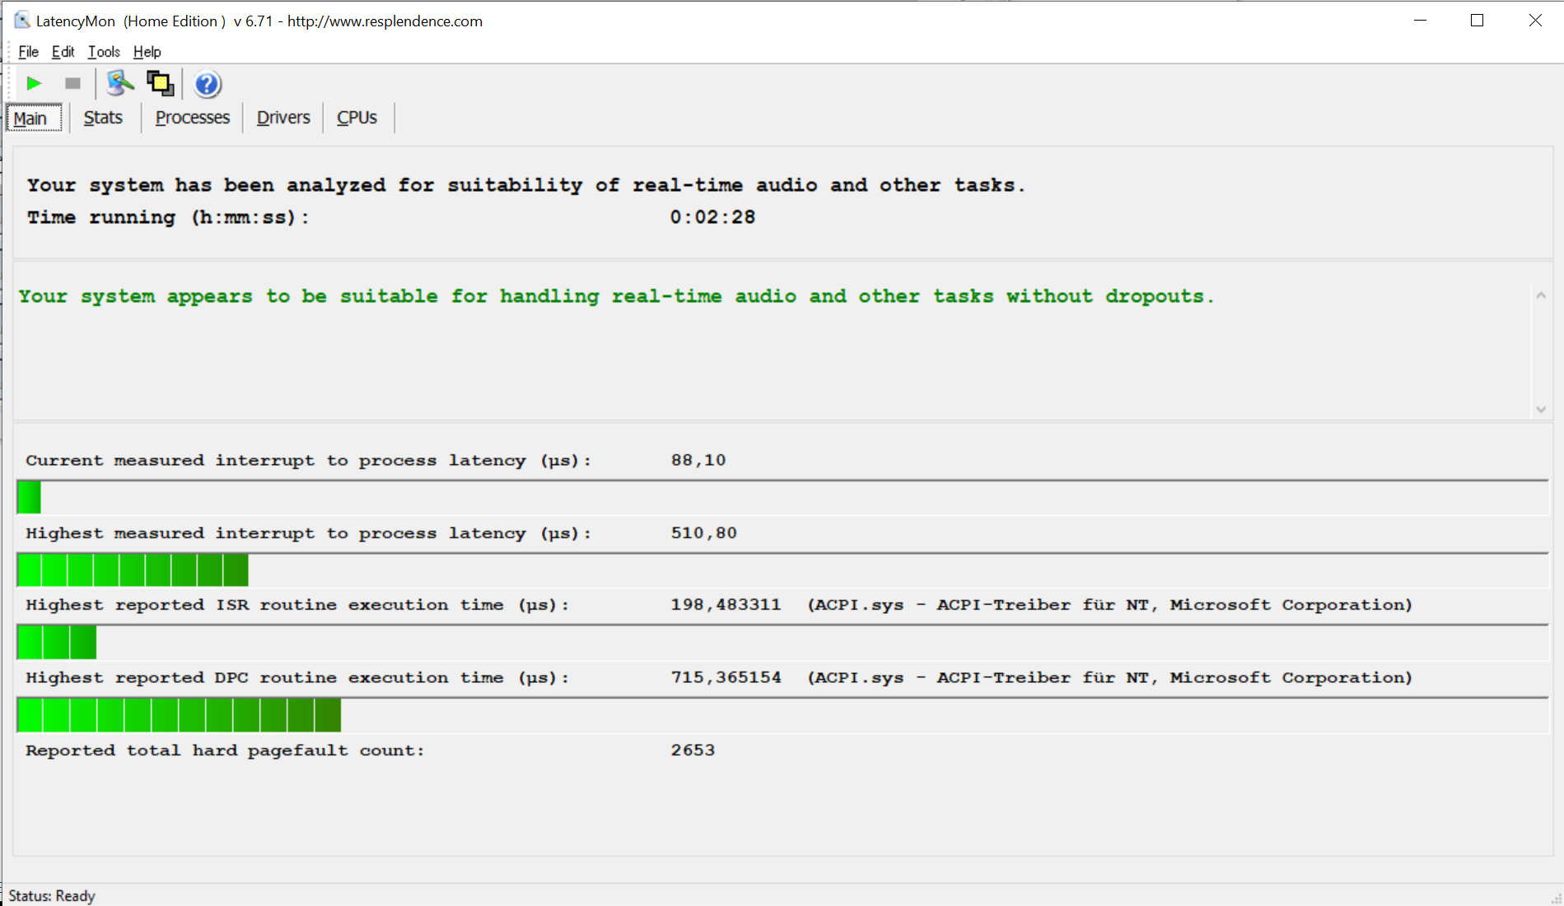
Task: Open the File menu
Action: pyautogui.click(x=28, y=52)
